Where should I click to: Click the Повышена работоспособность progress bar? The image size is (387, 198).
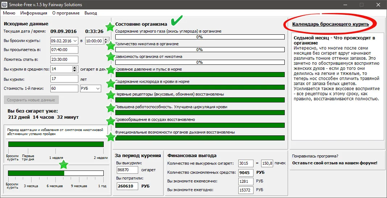(x=200, y=113)
